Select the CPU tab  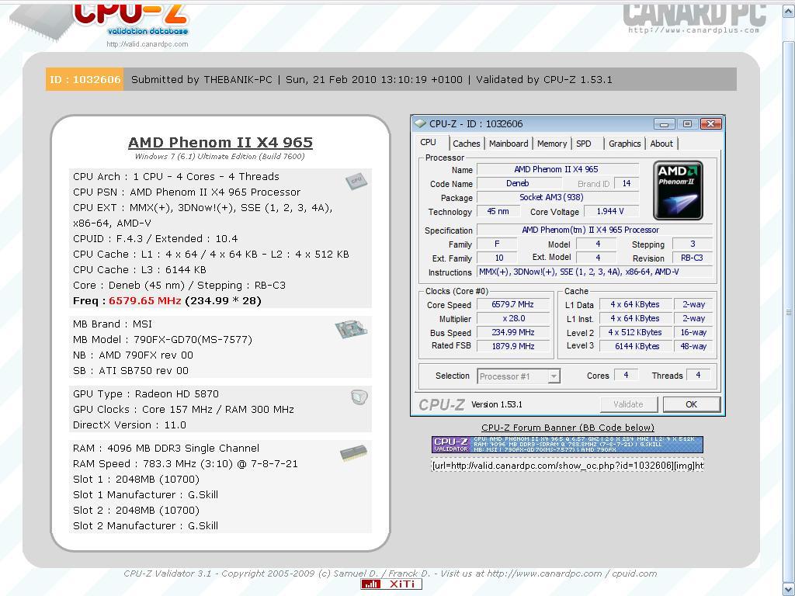pyautogui.click(x=429, y=143)
